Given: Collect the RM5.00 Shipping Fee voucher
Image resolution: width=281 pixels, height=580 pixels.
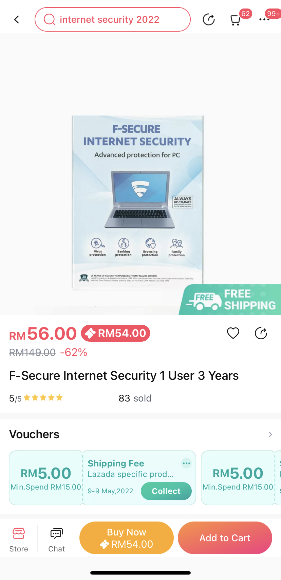Looking at the screenshot, I should [166, 491].
